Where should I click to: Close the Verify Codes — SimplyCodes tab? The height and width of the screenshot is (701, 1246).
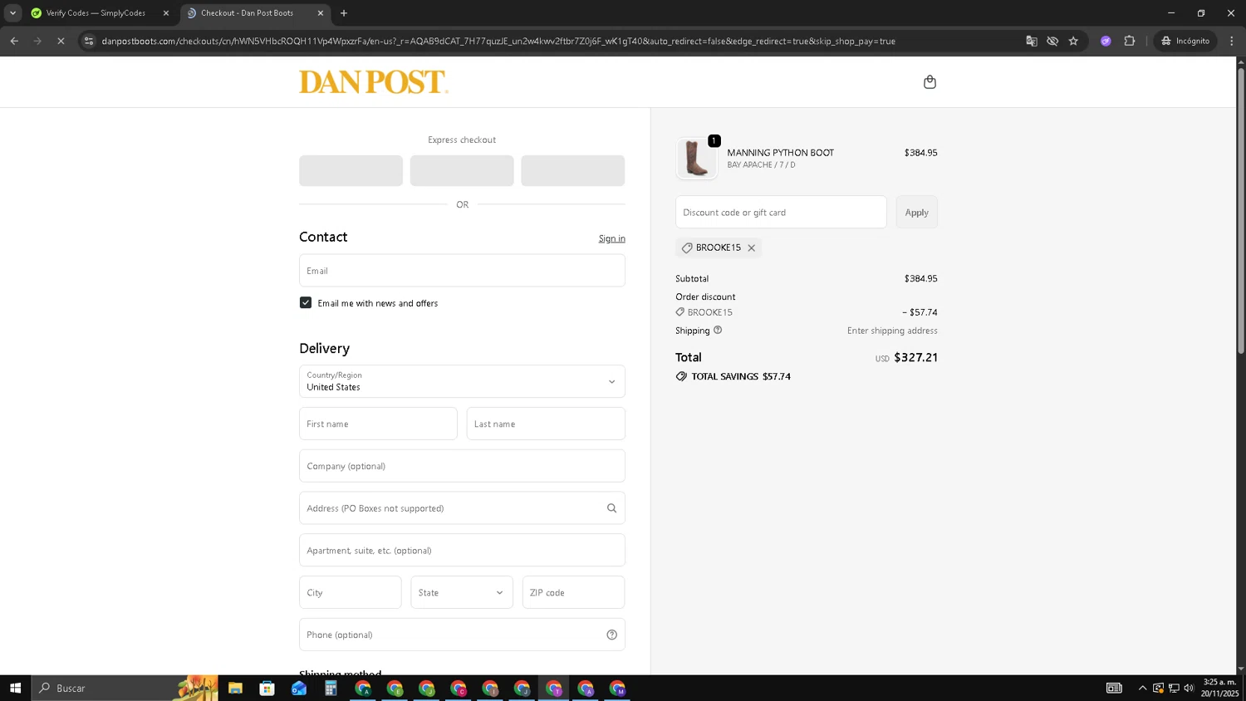pyautogui.click(x=166, y=13)
